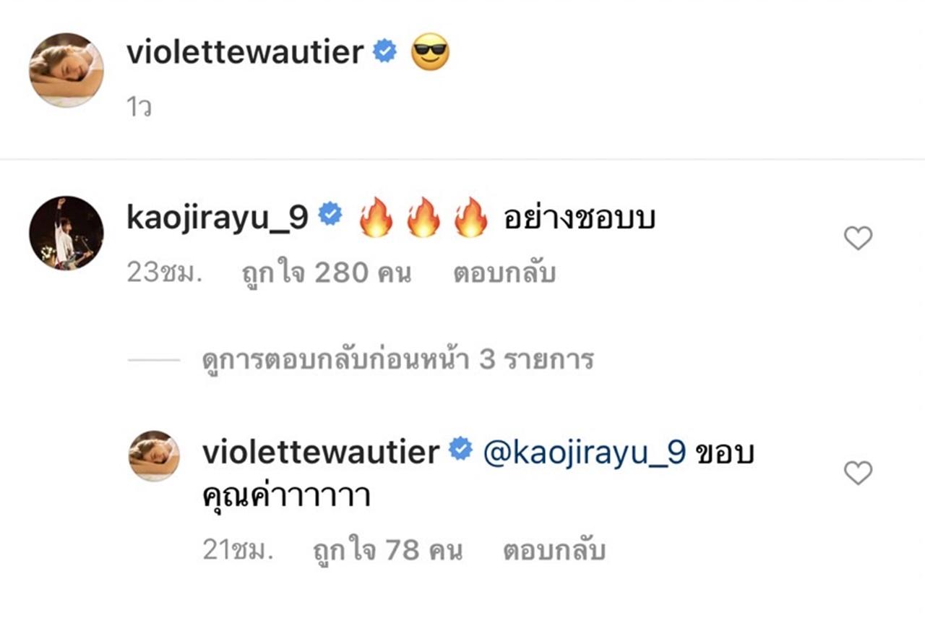925x621 pixels.
Task: Tap the first fire emoji in kaojirayu_9's comment
Action: click(x=376, y=218)
